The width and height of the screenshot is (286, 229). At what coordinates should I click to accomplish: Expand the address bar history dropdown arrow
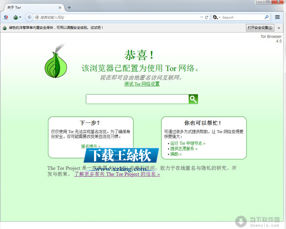coord(202,17)
